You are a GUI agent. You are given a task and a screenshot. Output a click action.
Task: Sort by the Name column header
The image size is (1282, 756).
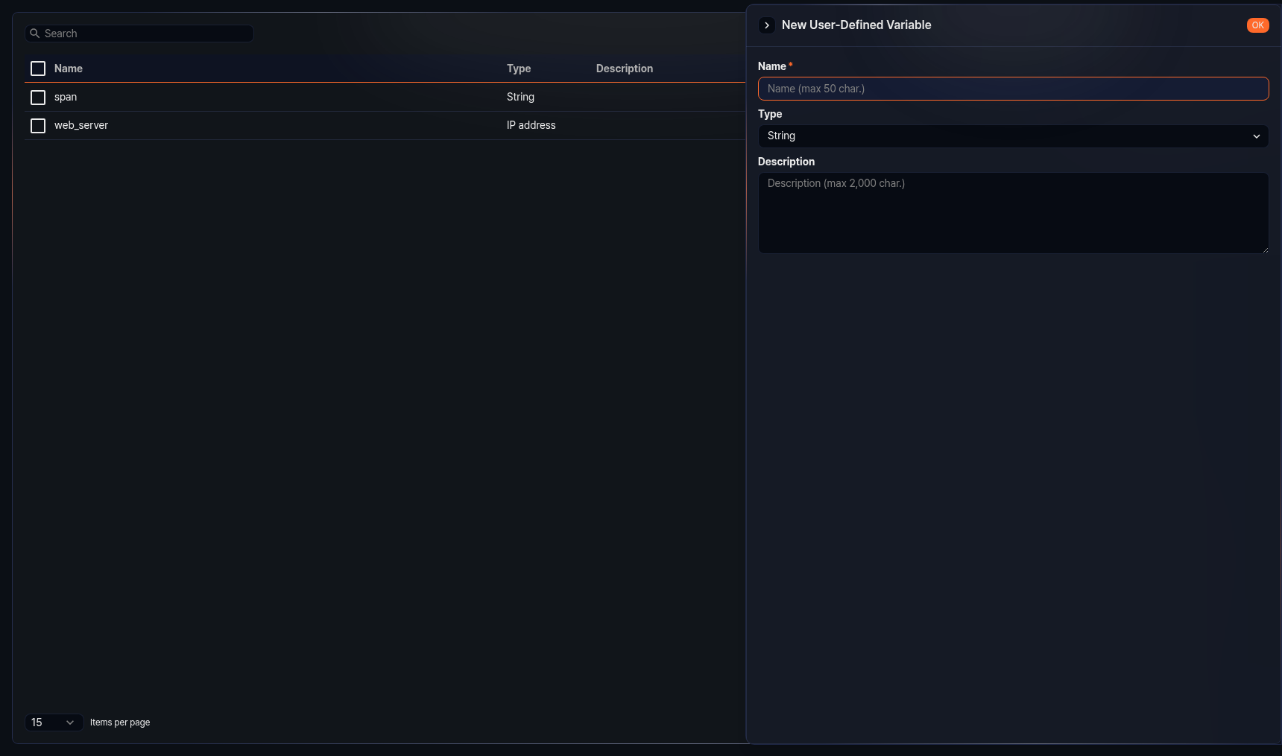69,69
